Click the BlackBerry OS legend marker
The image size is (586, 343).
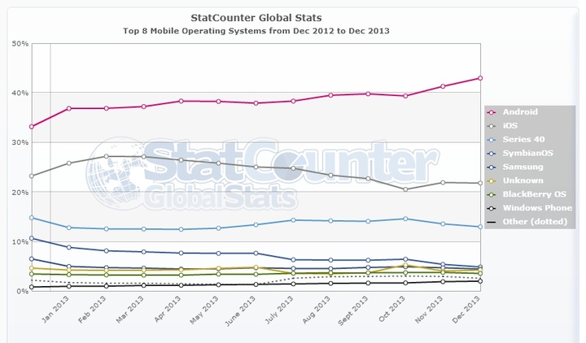[x=492, y=193]
